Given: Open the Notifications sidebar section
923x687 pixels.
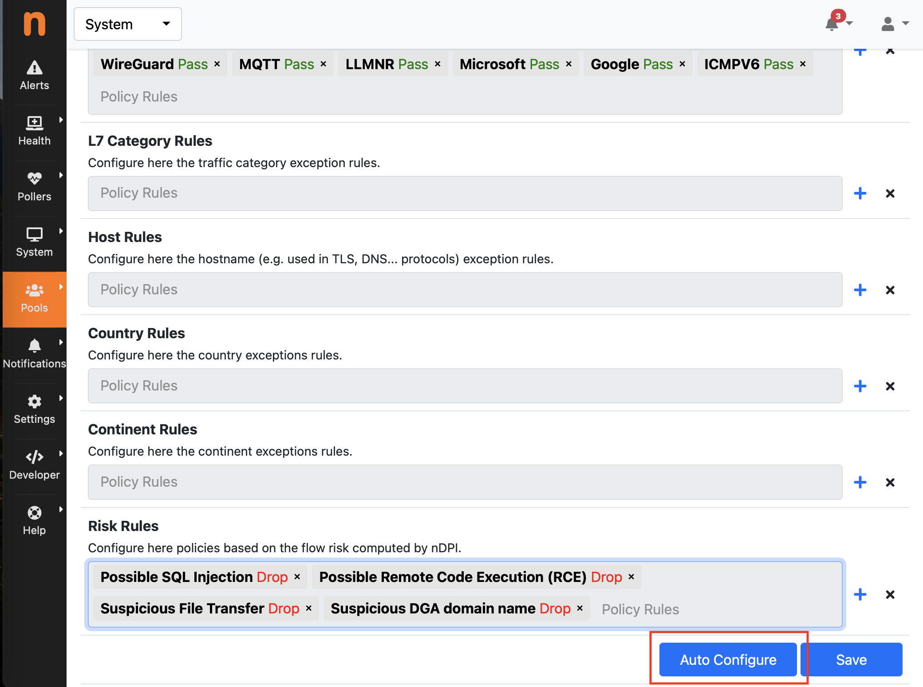Looking at the screenshot, I should (x=35, y=355).
